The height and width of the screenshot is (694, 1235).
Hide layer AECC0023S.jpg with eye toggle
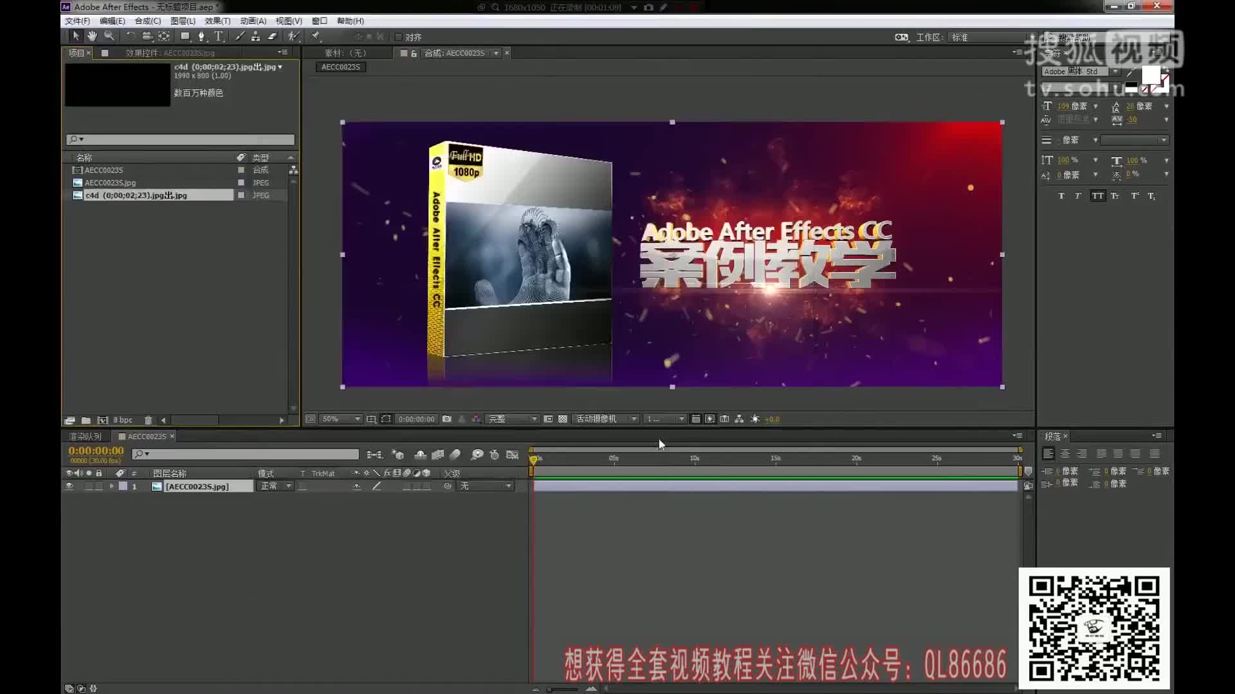[x=69, y=486]
